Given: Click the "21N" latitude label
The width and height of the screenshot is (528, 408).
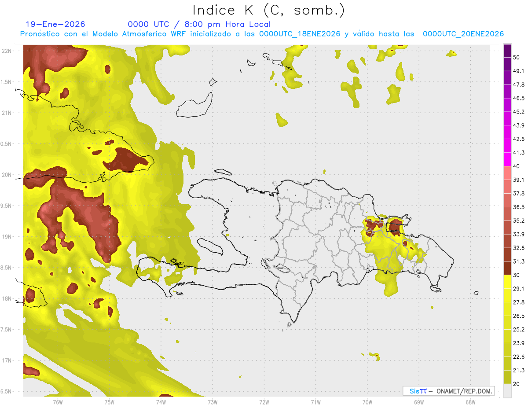Looking at the screenshot, I should tap(7, 113).
